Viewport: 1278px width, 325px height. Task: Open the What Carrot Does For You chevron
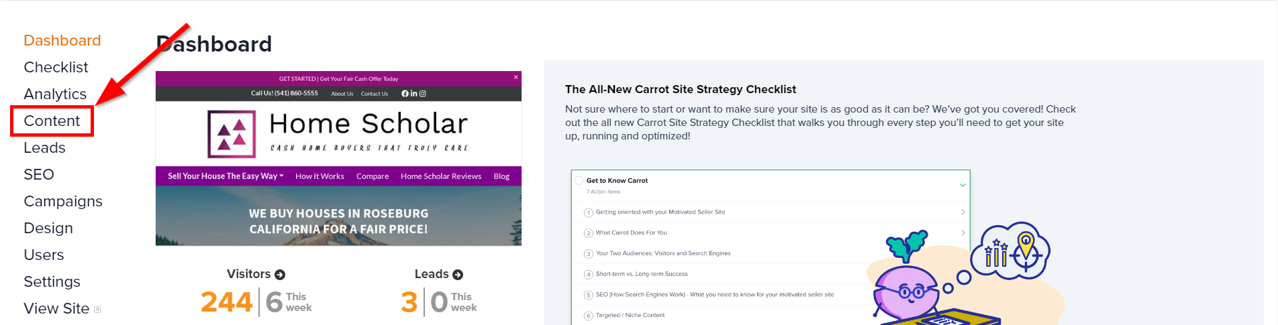pyautogui.click(x=963, y=233)
